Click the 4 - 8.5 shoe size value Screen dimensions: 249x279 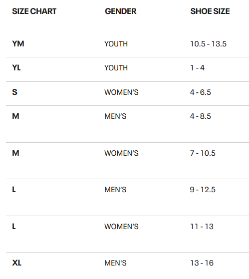coord(201,116)
